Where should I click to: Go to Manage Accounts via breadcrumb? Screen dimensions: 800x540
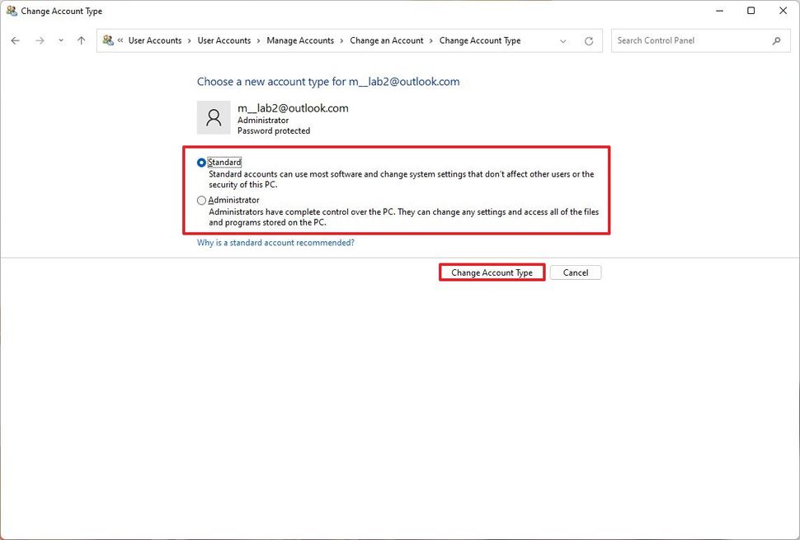(299, 40)
